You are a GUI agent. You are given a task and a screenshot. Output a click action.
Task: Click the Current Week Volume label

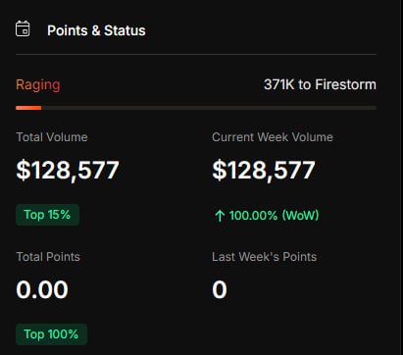[273, 137]
